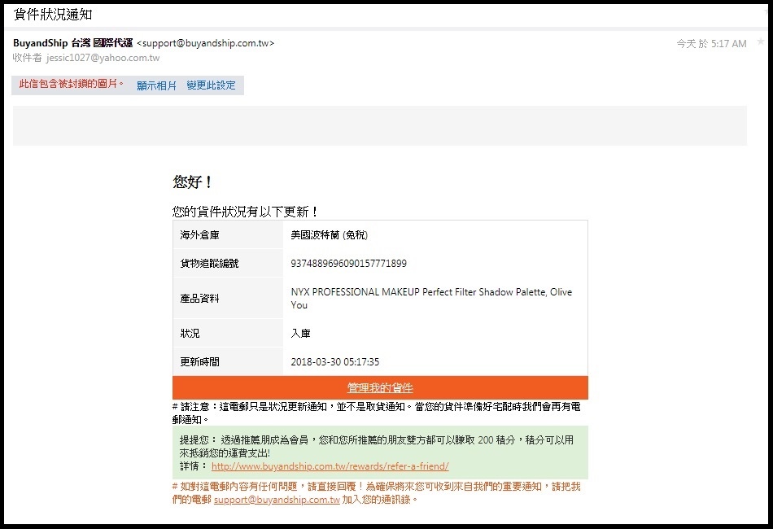Click sender name BuyandShip 台灣 國際代運

[x=72, y=43]
